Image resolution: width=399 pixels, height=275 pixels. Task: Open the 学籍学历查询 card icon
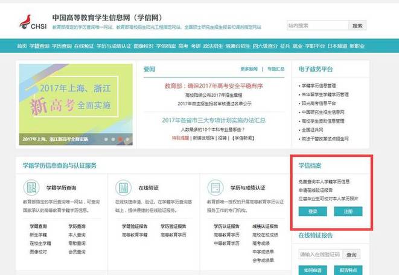tap(31, 188)
